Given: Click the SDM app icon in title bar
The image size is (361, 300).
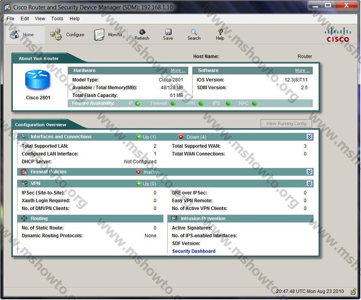Looking at the screenshot, I should coord(7,7).
